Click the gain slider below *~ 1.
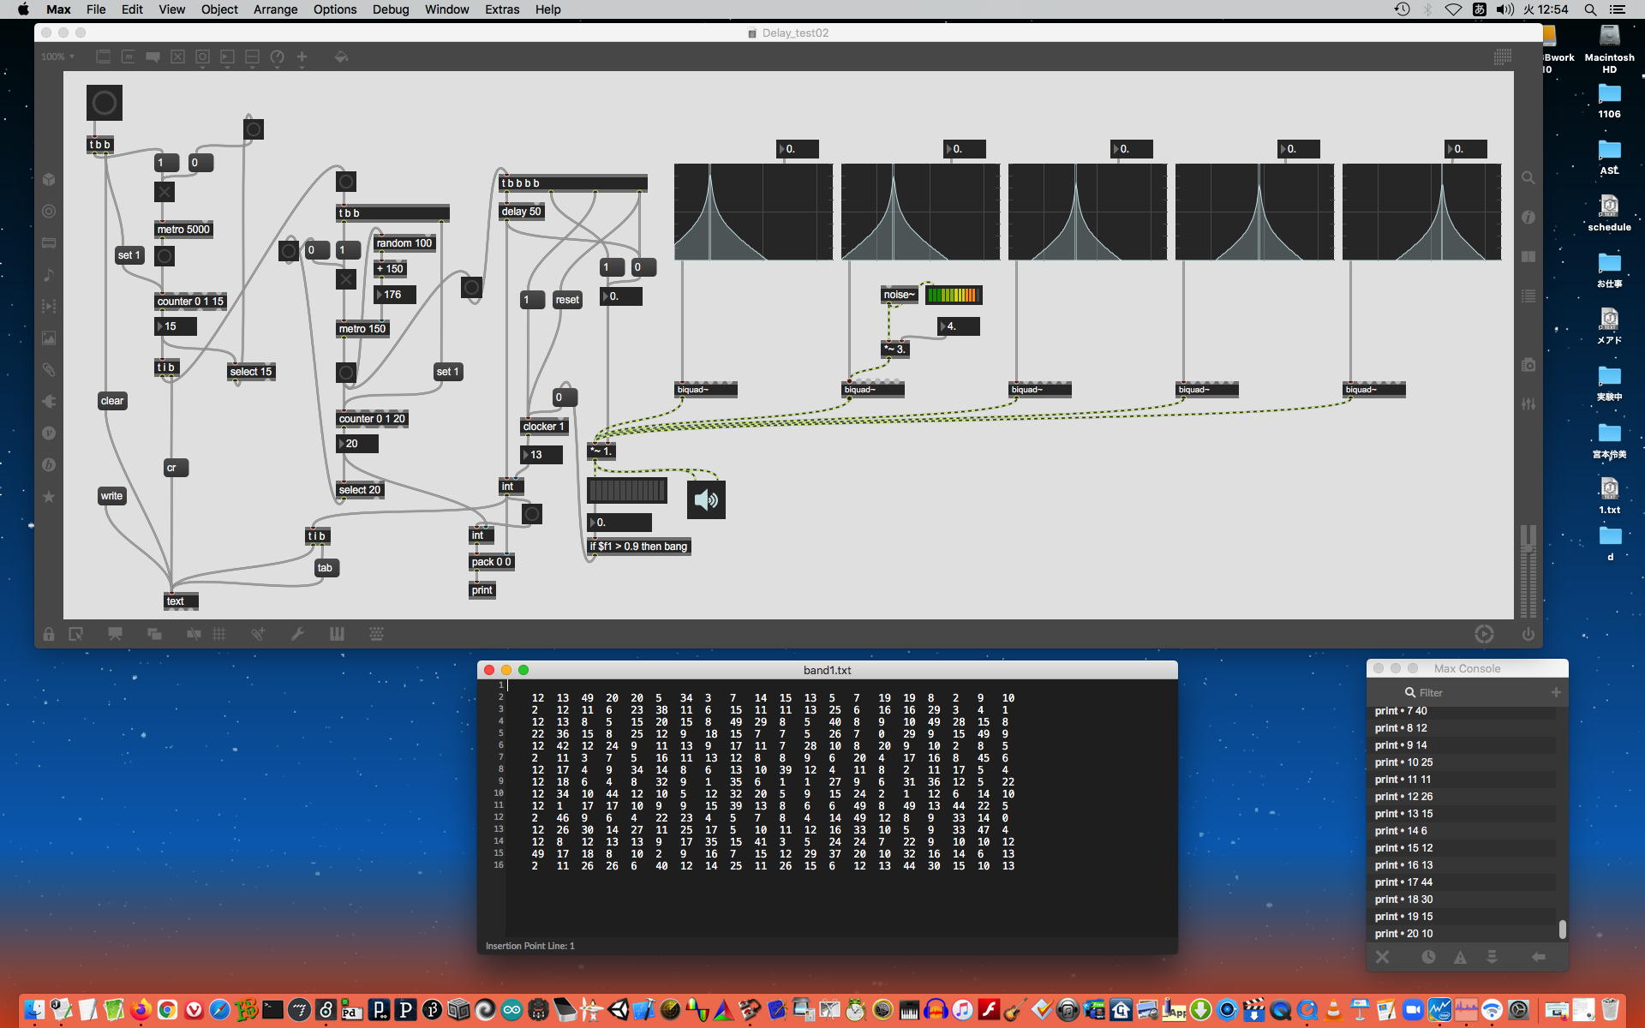The width and height of the screenshot is (1645, 1028). point(626,490)
